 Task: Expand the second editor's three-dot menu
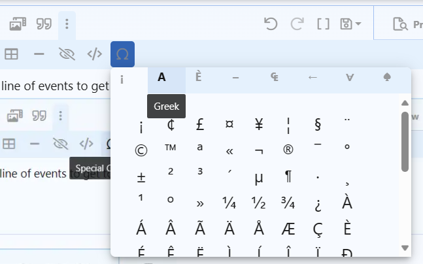click(60, 116)
